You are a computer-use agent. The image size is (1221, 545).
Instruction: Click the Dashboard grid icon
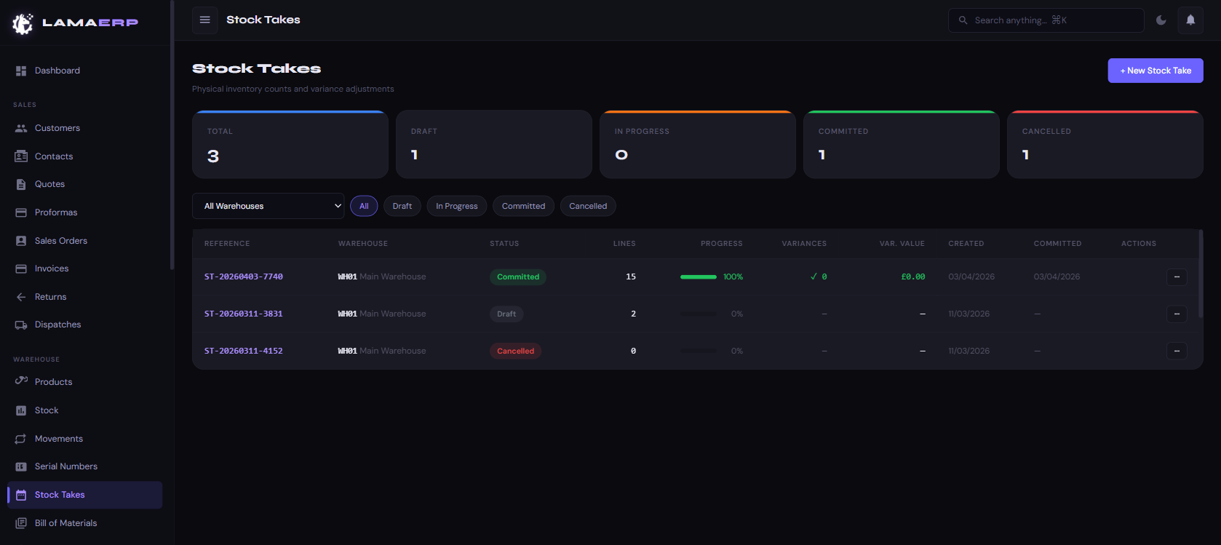point(21,71)
